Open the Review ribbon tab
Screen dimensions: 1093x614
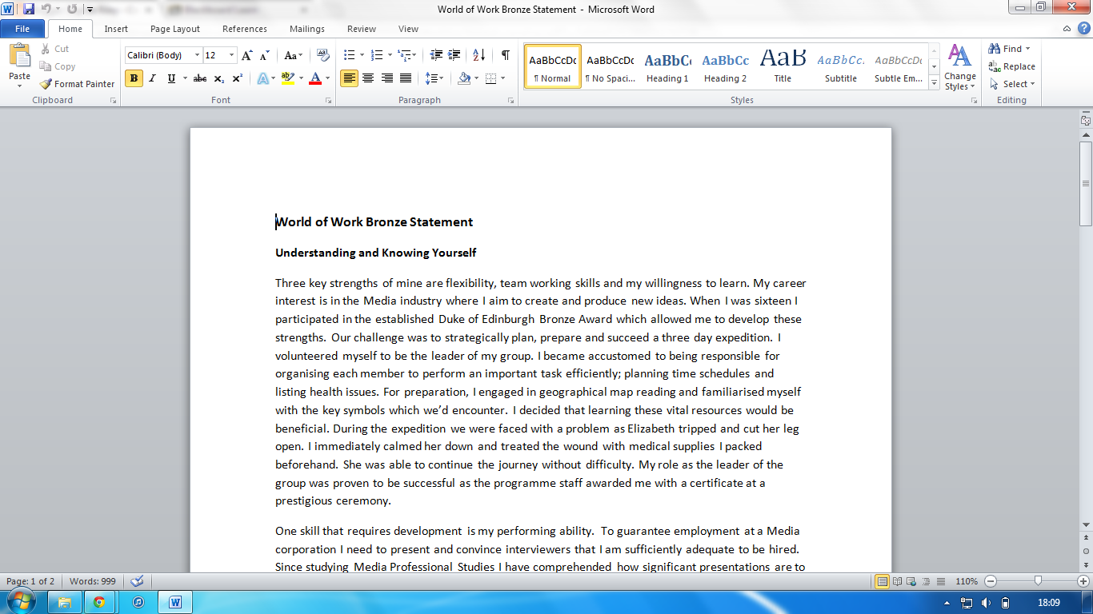click(362, 29)
